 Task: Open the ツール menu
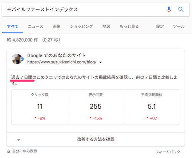(x=179, y=27)
